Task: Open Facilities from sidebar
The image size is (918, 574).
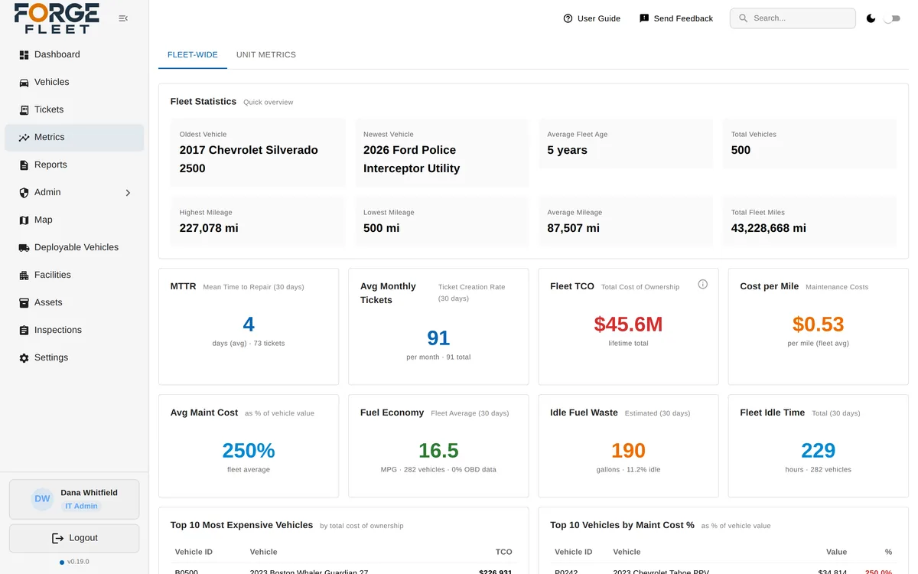Action: click(x=74, y=276)
